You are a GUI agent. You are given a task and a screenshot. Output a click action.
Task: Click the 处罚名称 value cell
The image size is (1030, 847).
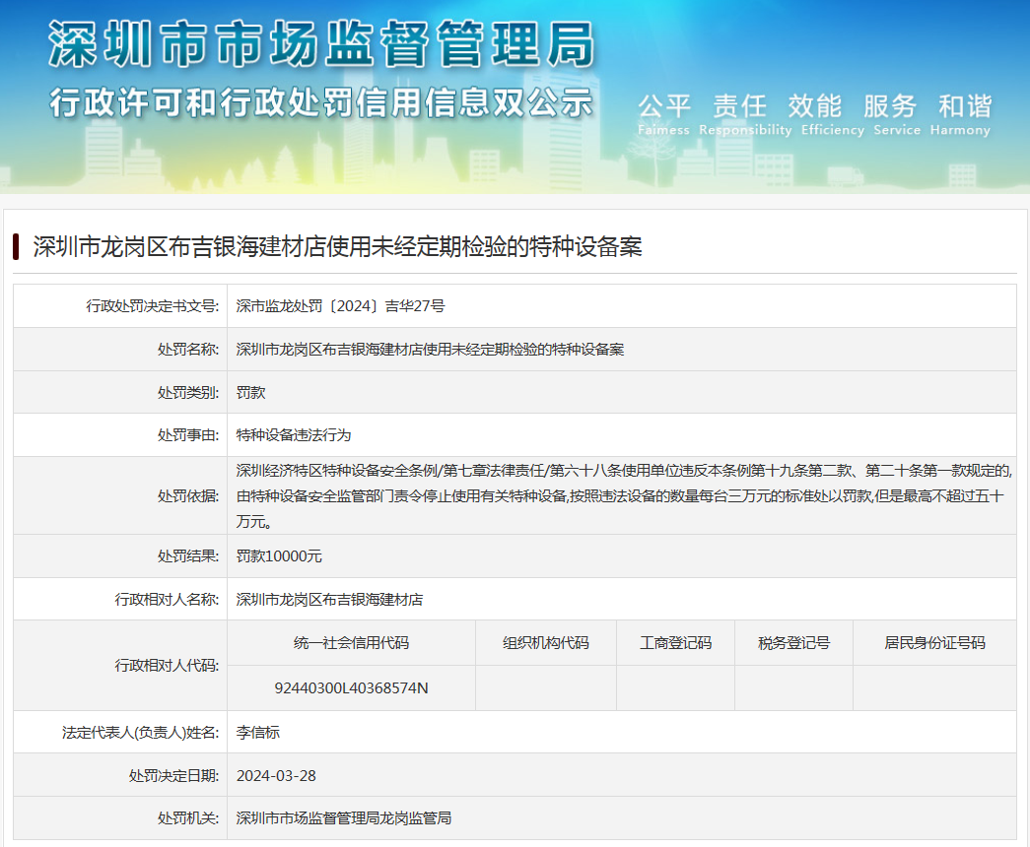(430, 350)
